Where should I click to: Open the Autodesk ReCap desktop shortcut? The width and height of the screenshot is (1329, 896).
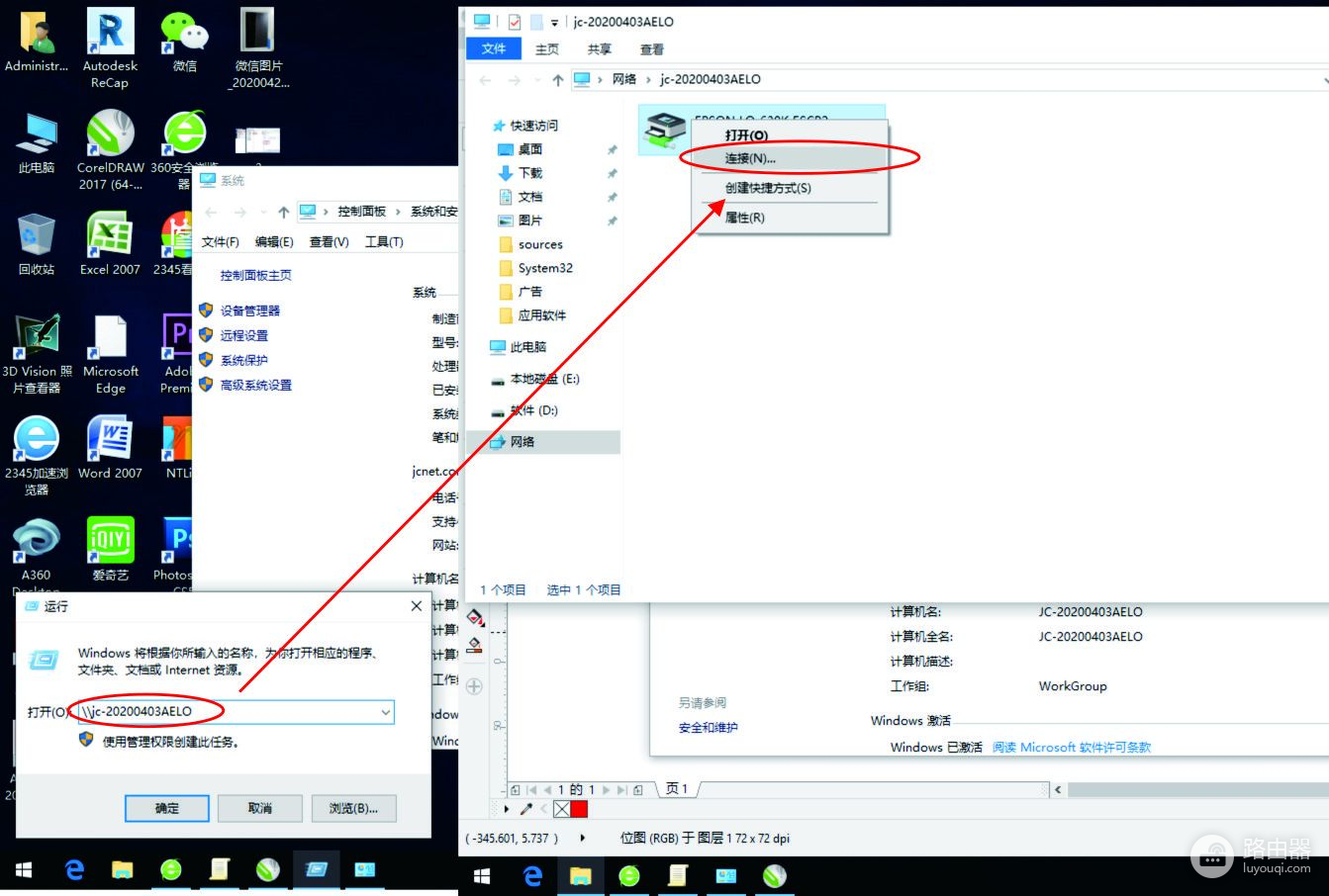pyautogui.click(x=110, y=49)
